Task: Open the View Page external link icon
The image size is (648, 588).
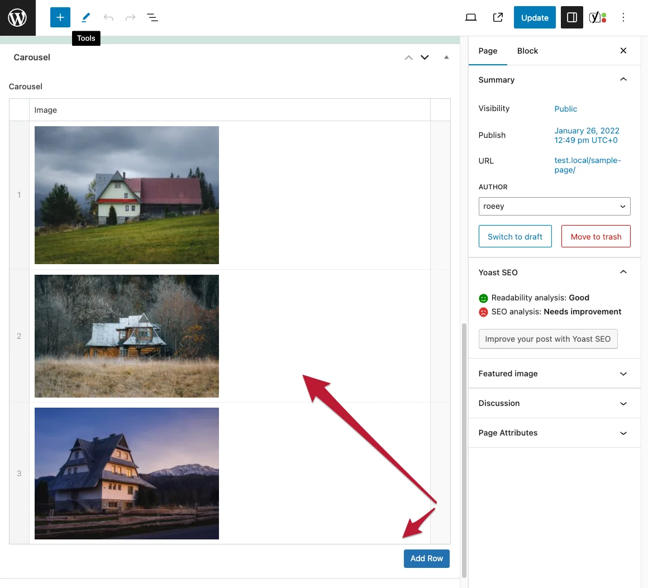Action: (x=498, y=17)
